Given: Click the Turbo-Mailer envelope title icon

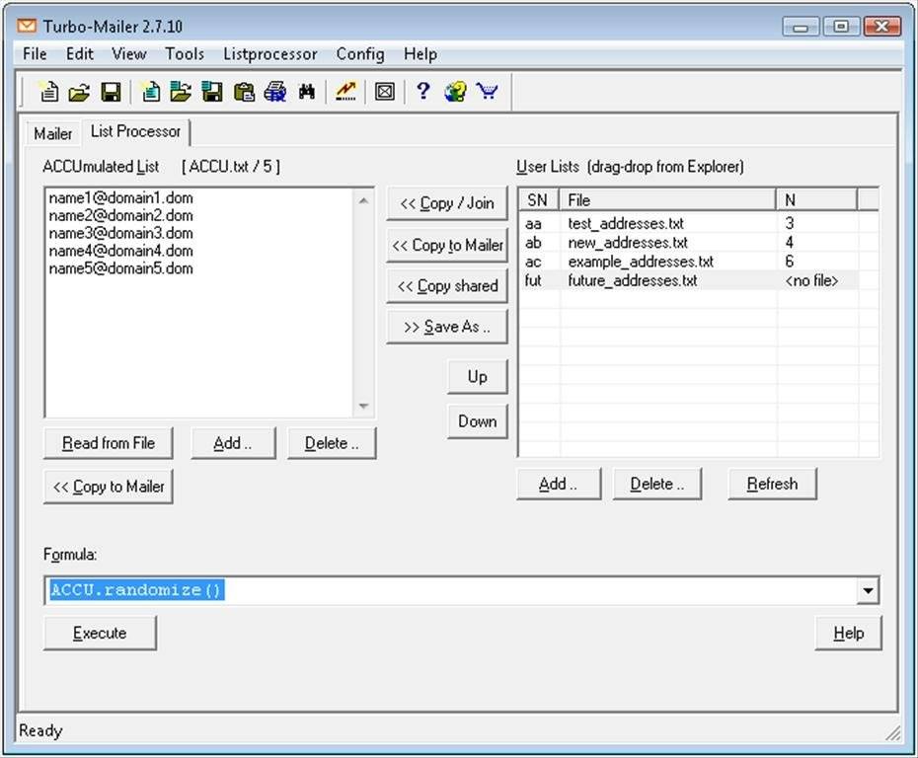Looking at the screenshot, I should (27, 26).
